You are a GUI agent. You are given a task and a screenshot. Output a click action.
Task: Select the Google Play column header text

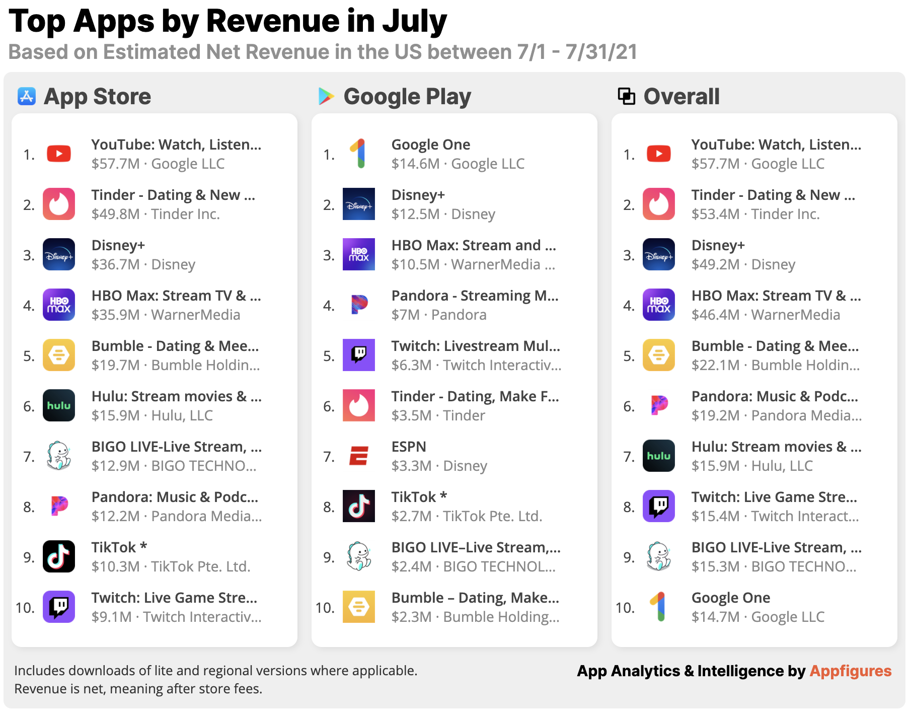pyautogui.click(x=408, y=96)
